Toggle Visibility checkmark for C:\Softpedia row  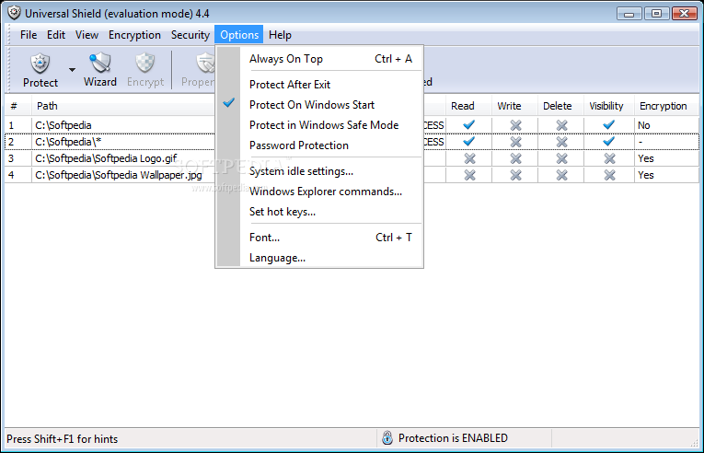[609, 125]
